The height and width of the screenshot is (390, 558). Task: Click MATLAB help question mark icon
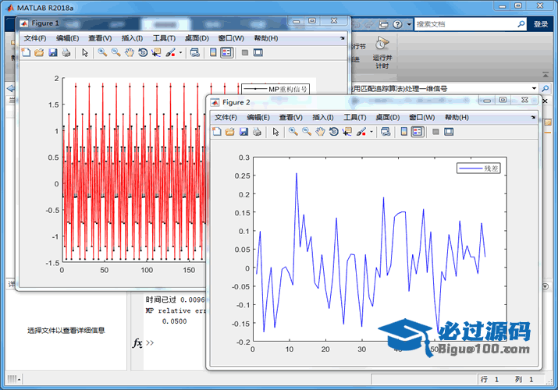(x=397, y=24)
